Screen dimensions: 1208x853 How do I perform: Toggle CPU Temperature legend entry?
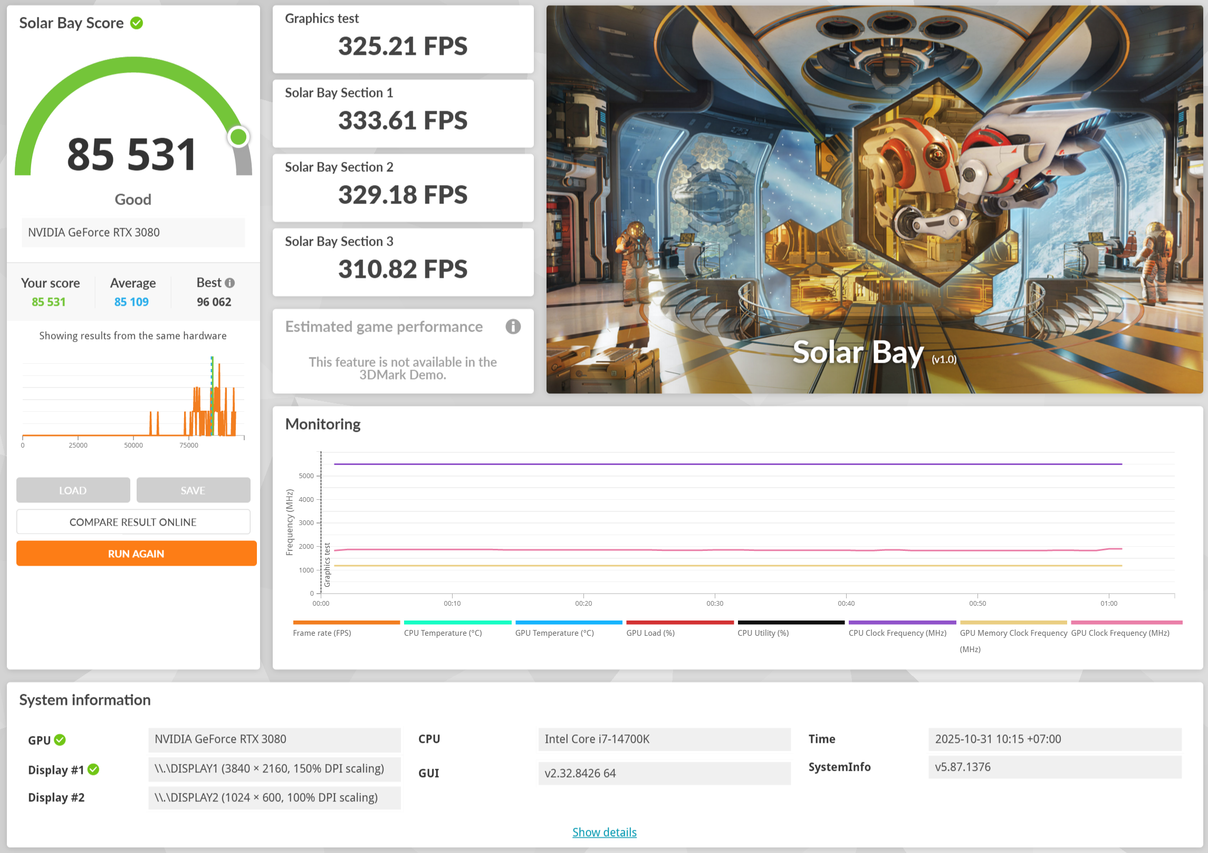(x=443, y=633)
